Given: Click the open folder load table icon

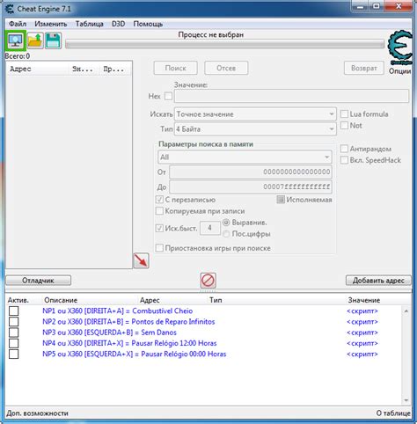Looking at the screenshot, I should [35, 40].
